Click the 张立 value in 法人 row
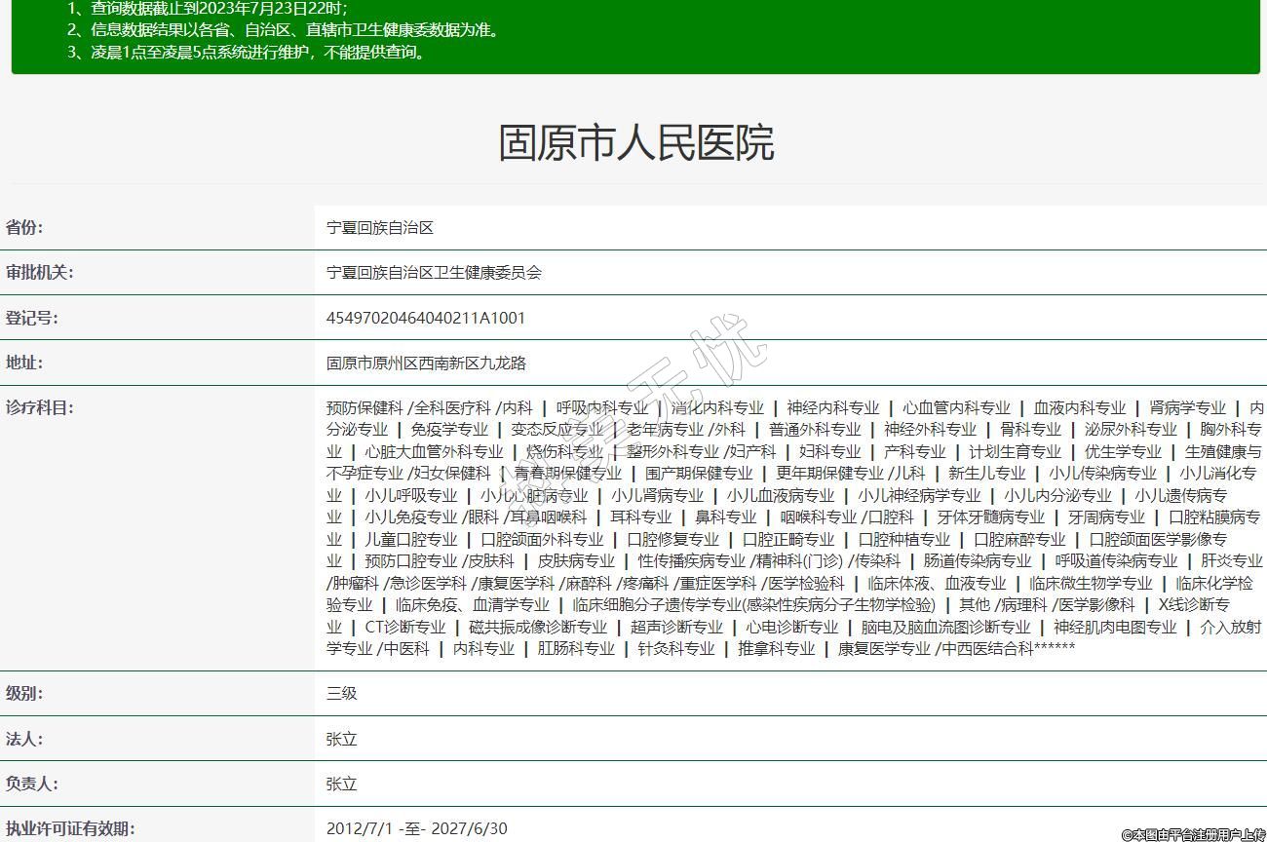 [x=342, y=740]
